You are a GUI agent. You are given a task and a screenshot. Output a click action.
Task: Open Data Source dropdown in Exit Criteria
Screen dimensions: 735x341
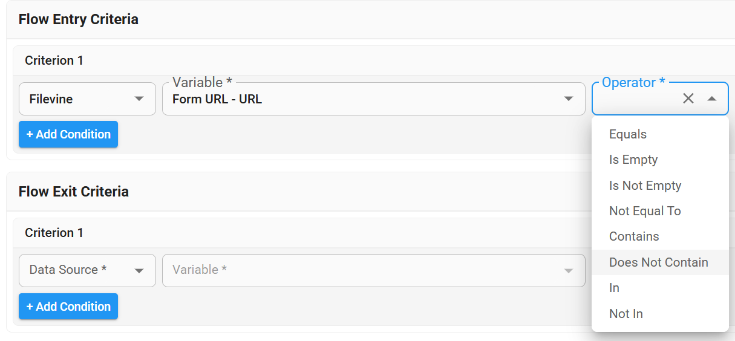click(x=87, y=270)
